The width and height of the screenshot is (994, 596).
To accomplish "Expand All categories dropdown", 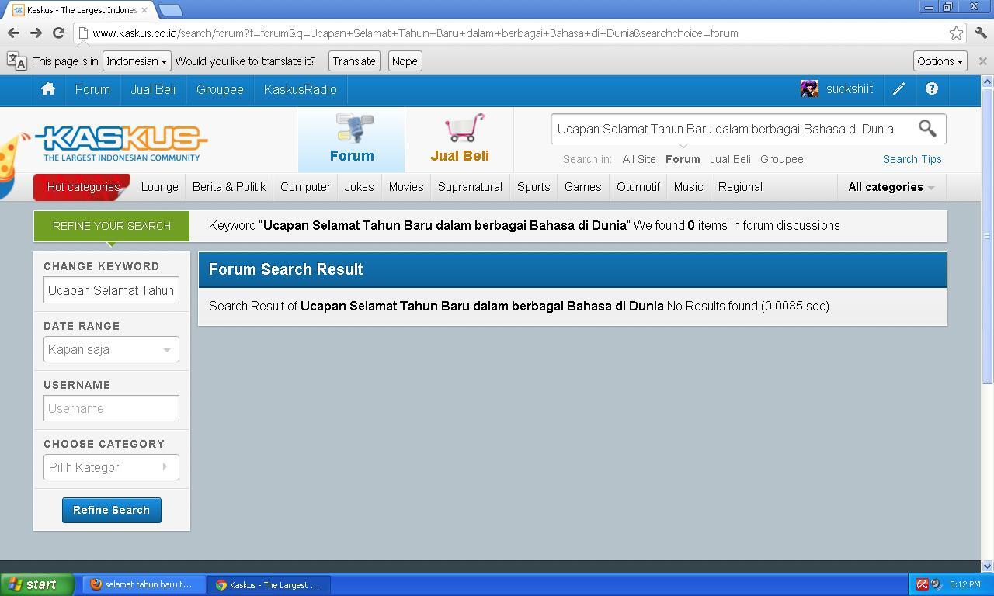I will pyautogui.click(x=891, y=187).
